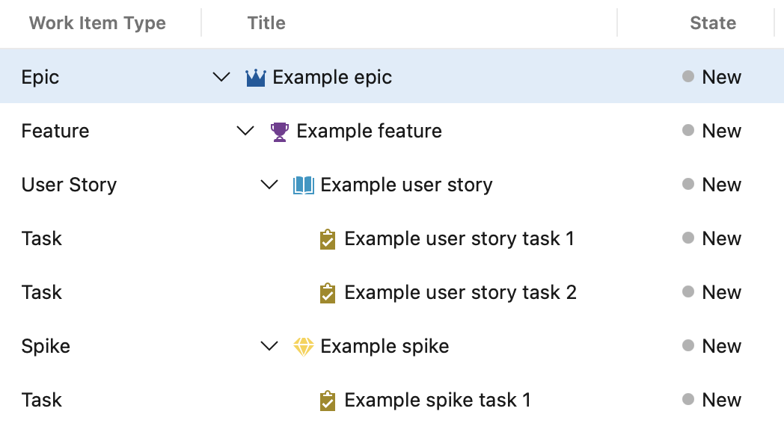Click the Title column header
Screen dimensions: 784x429
(x=266, y=23)
